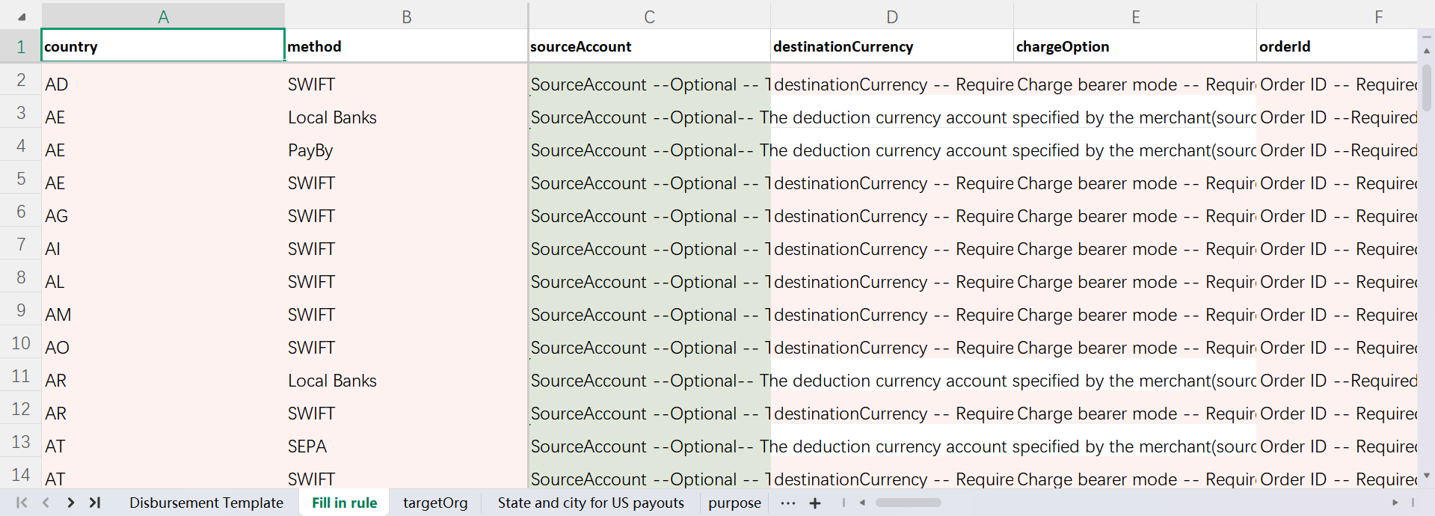
Task: Click the vertical scroll down arrow
Action: (1427, 476)
